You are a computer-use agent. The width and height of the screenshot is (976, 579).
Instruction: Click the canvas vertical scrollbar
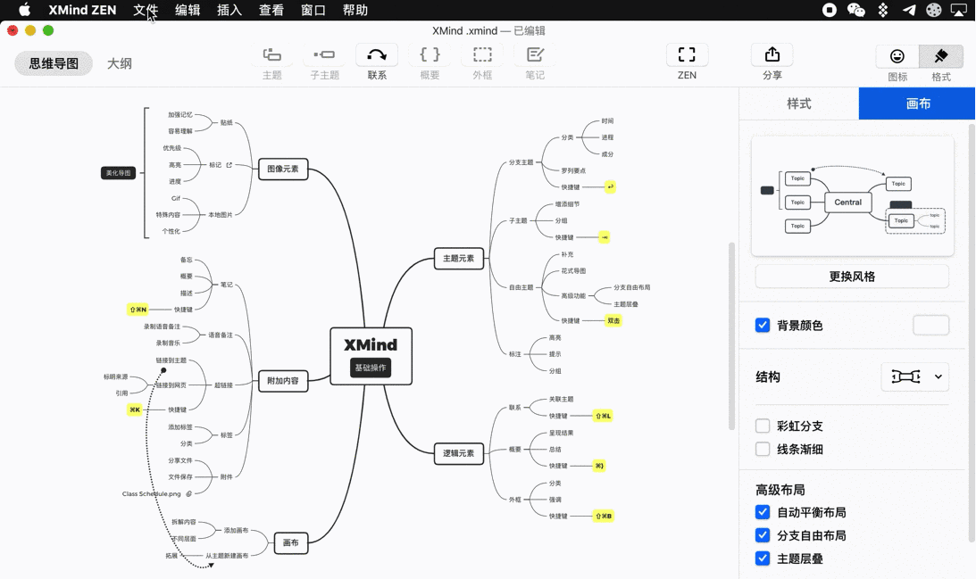point(731,335)
